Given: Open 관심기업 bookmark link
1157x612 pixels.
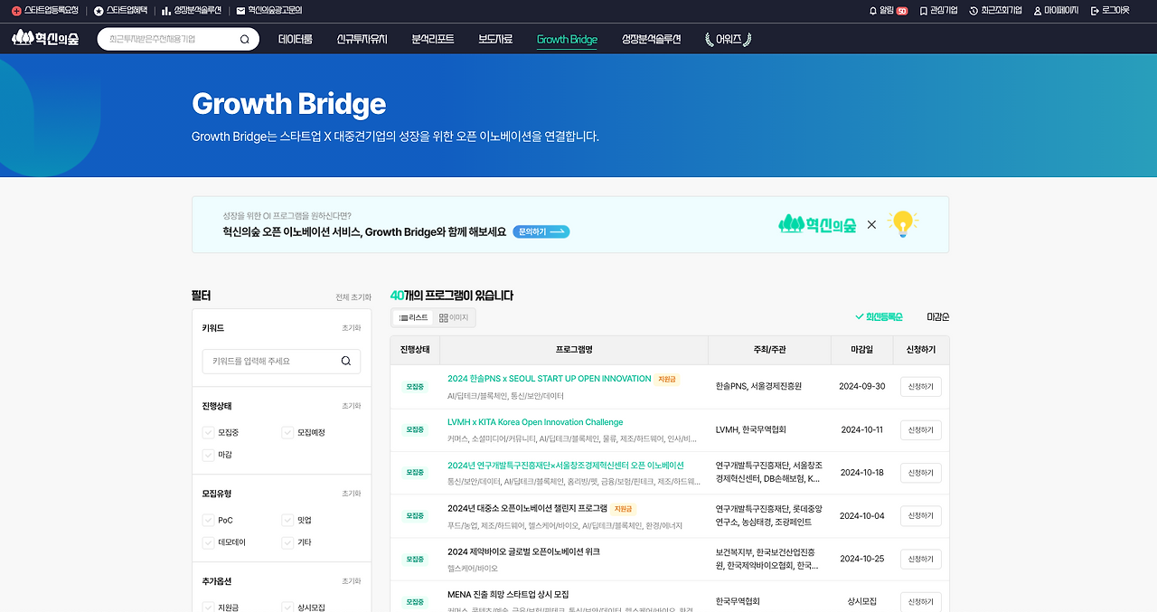Looking at the screenshot, I should coord(938,11).
